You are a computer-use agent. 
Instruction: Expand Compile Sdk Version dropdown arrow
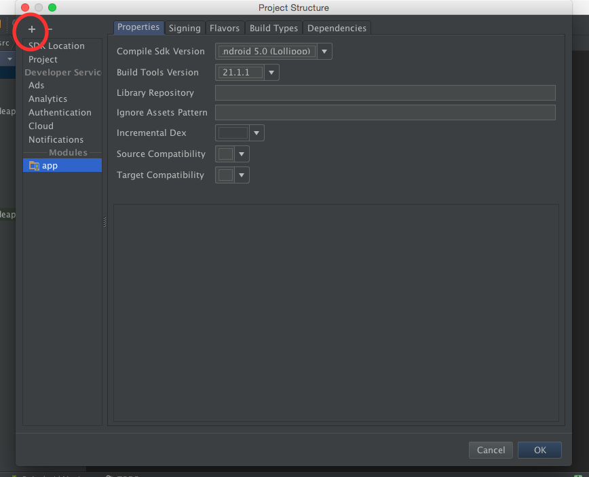(x=324, y=51)
